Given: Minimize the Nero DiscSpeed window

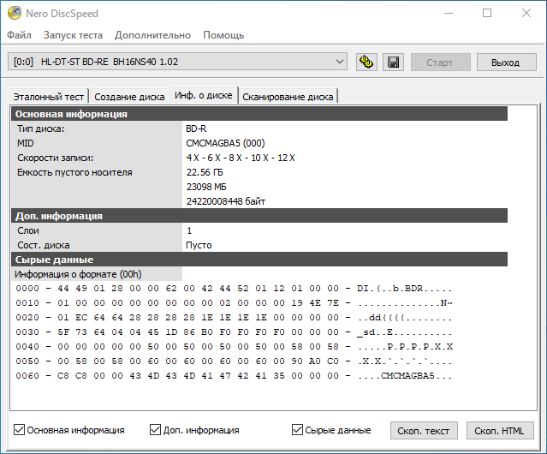Looking at the screenshot, I should (x=449, y=13).
